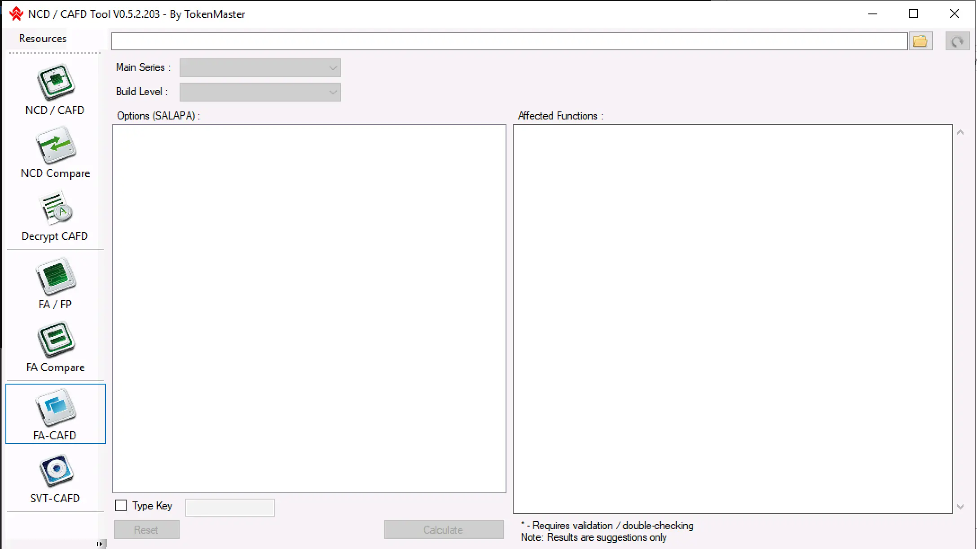Enable the Type Key checkbox
Screen dimensions: 977x549
click(x=121, y=506)
